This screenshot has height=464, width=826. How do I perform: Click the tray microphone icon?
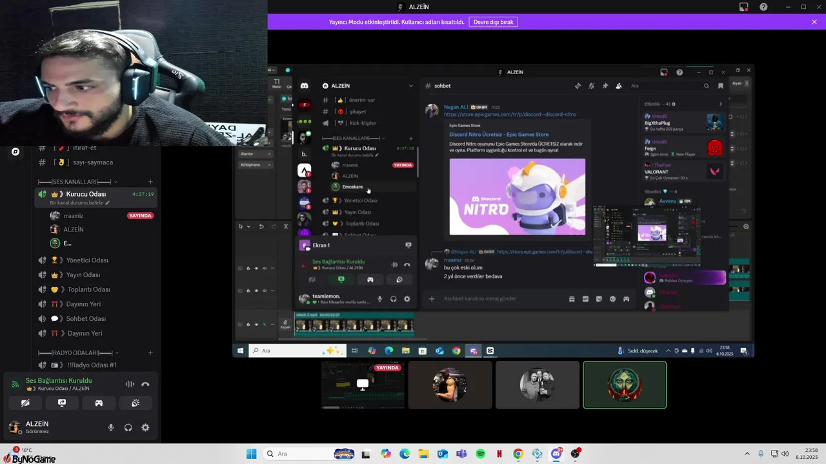click(761, 454)
